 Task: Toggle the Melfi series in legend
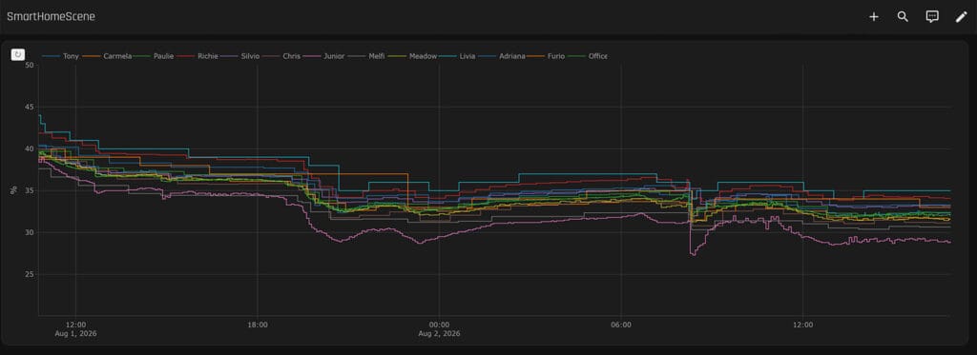pos(366,56)
